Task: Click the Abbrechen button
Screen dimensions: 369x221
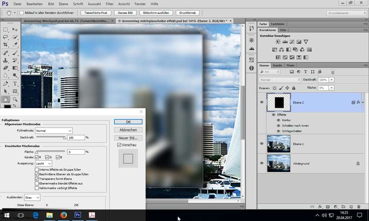Action: pos(128,130)
